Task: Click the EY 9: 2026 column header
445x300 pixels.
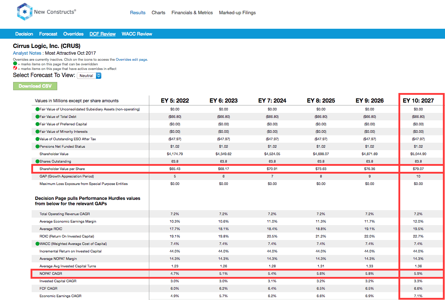Action: 370,100
